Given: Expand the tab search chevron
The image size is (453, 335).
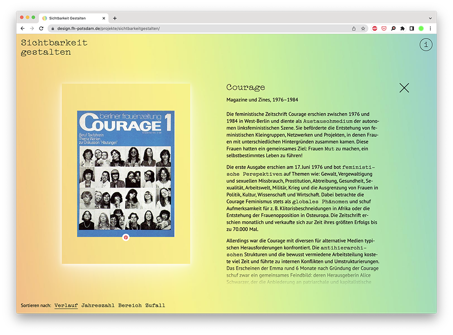Looking at the screenshot, I should 429,18.
